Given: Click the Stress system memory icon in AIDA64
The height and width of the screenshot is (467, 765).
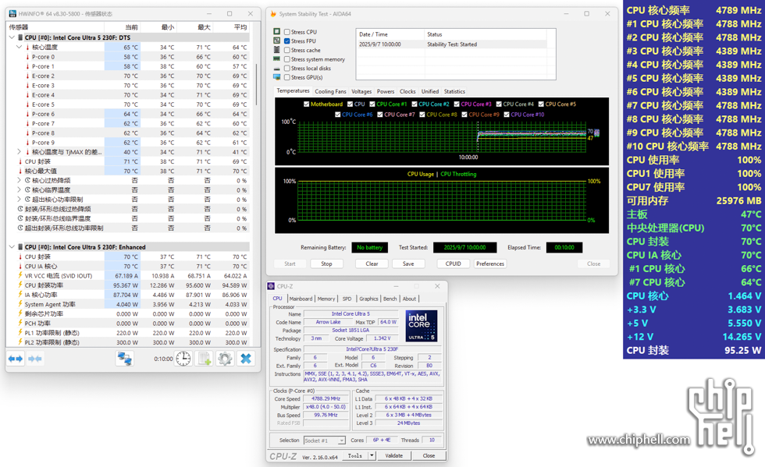Looking at the screenshot, I should point(276,59).
